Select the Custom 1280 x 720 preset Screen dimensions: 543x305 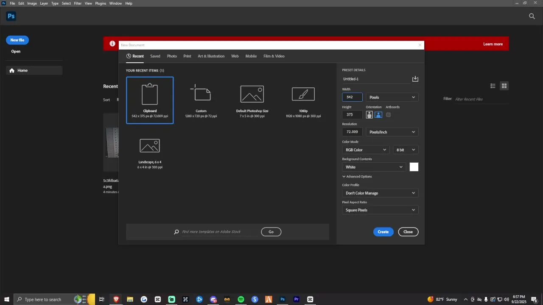[201, 100]
